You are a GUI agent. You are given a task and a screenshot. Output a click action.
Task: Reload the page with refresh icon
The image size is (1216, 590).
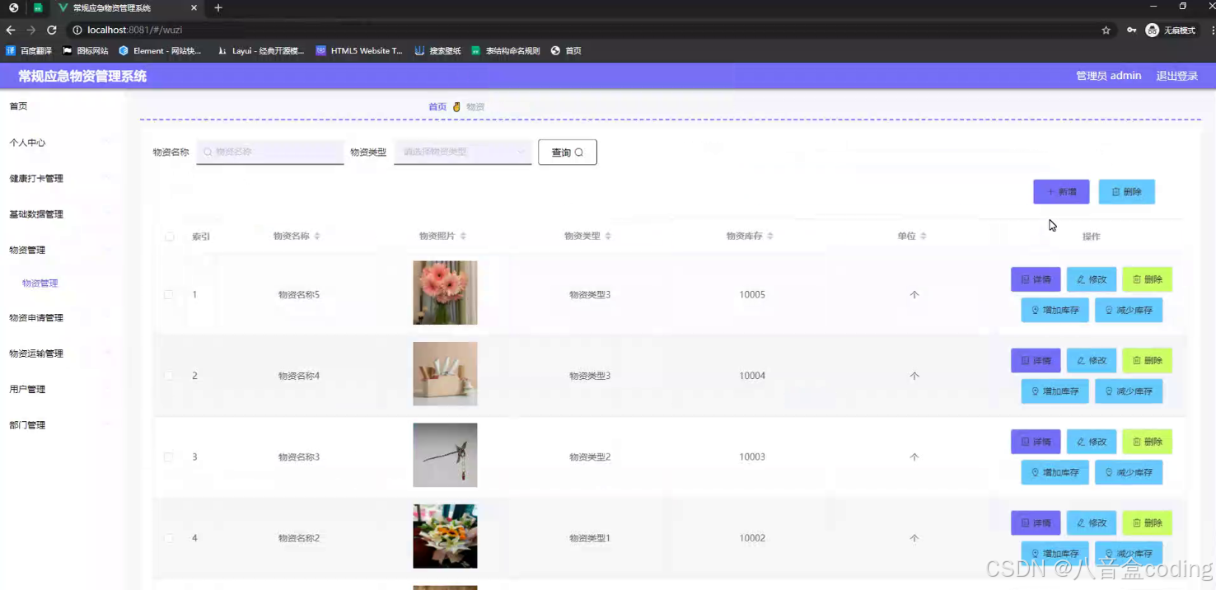pyautogui.click(x=51, y=30)
